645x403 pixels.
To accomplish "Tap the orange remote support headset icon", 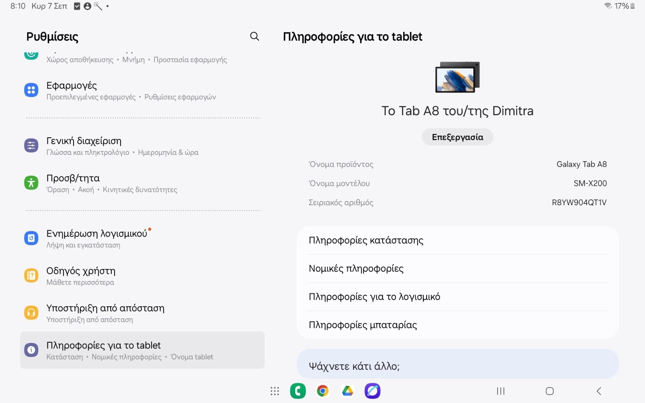I will pos(31,313).
